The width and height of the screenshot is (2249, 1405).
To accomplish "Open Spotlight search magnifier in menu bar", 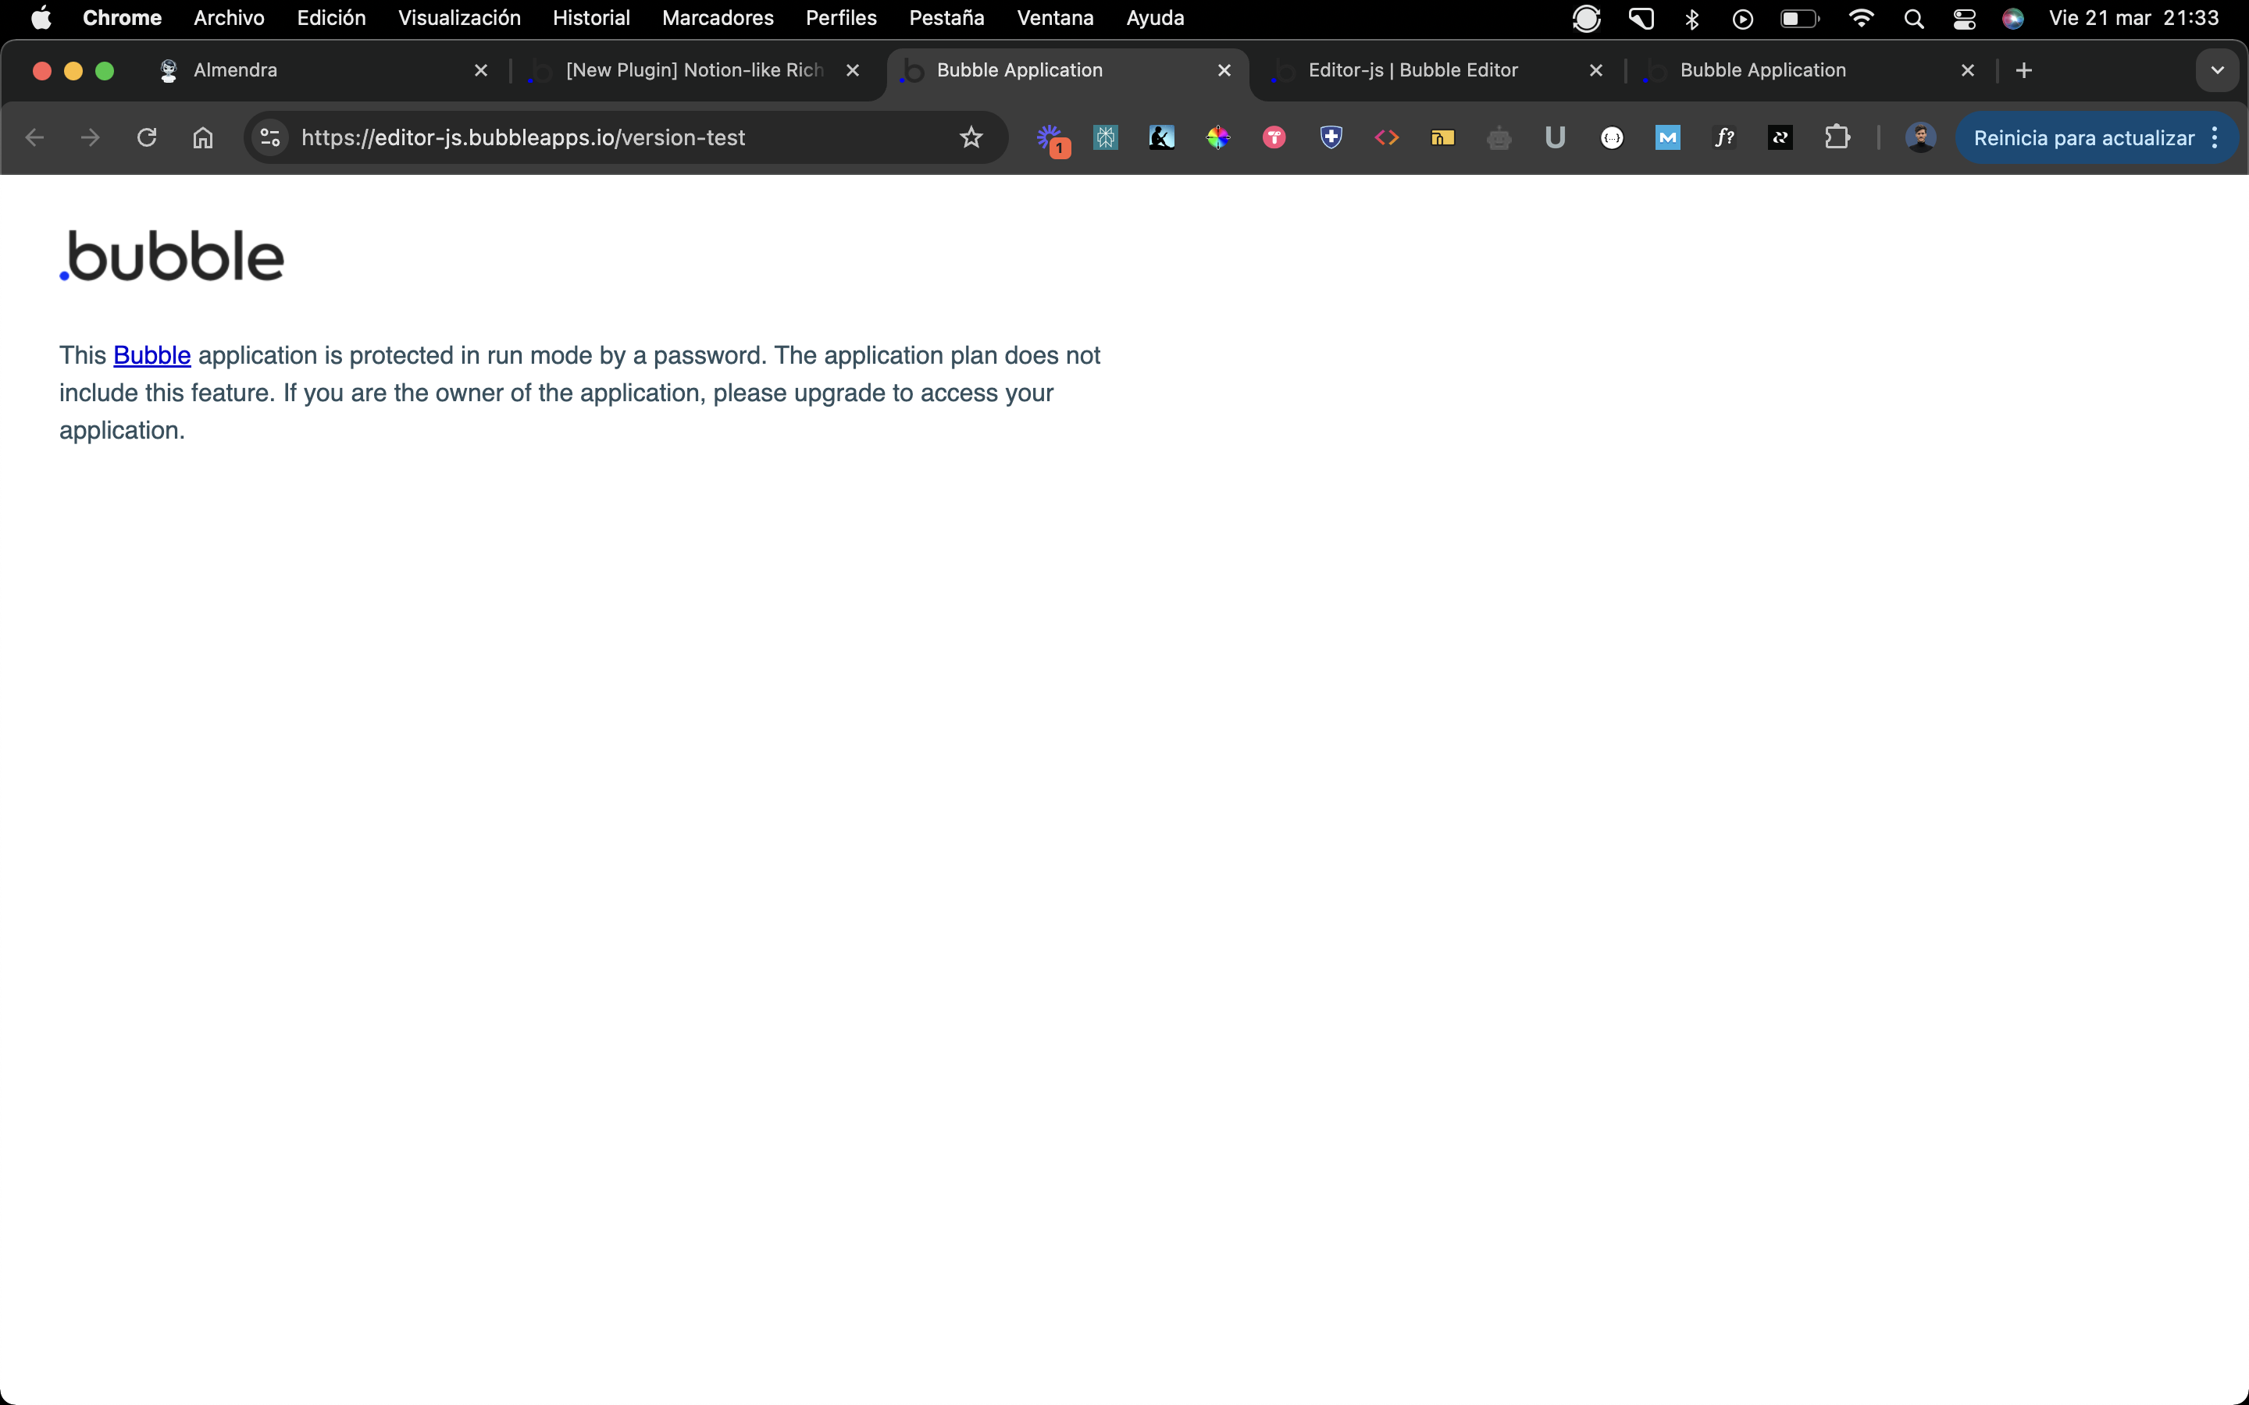I will tap(1913, 19).
